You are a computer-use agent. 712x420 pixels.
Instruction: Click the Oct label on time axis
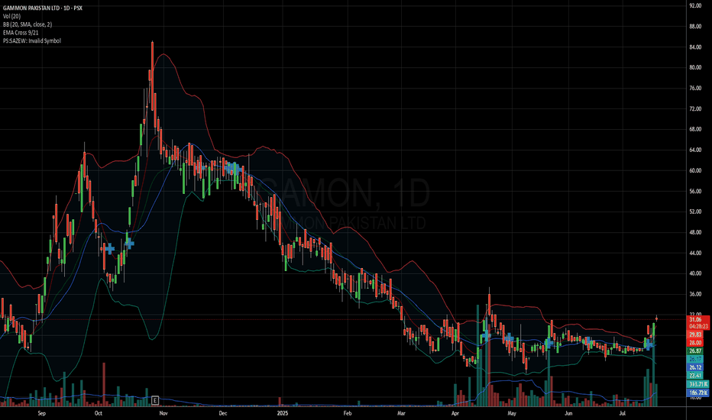click(98, 413)
